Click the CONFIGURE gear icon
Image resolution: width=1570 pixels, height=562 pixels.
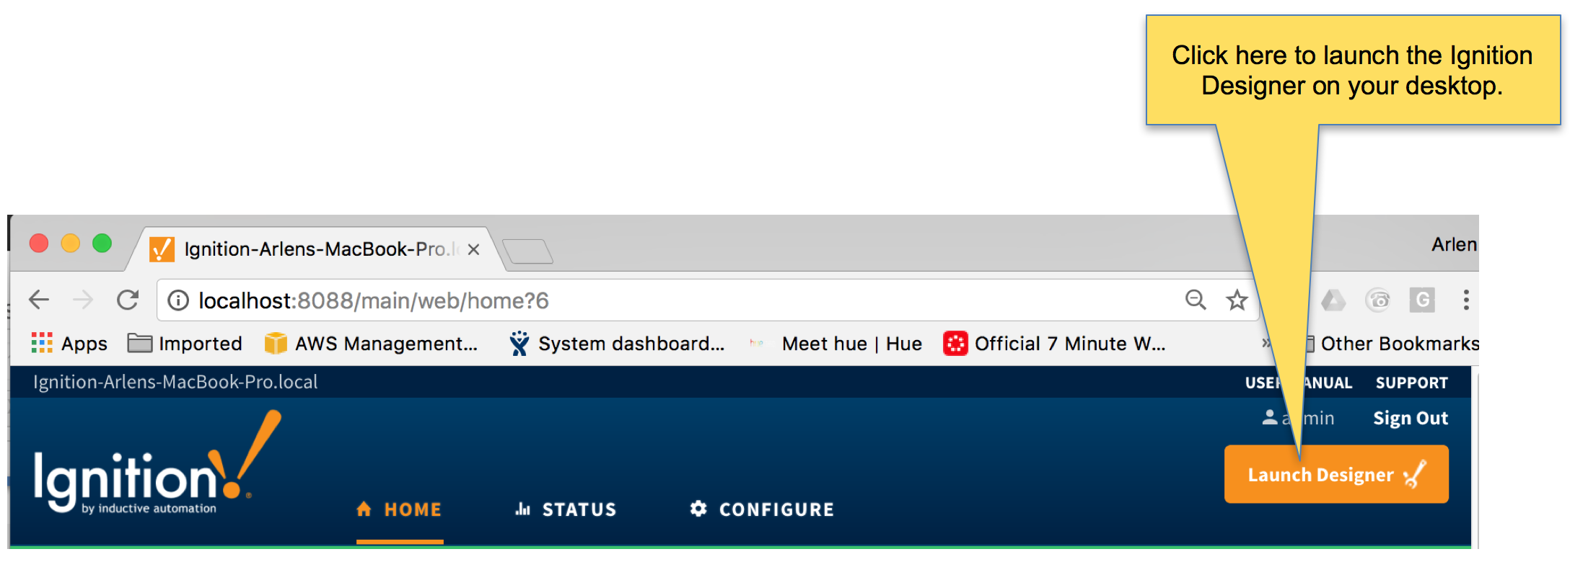click(x=698, y=509)
